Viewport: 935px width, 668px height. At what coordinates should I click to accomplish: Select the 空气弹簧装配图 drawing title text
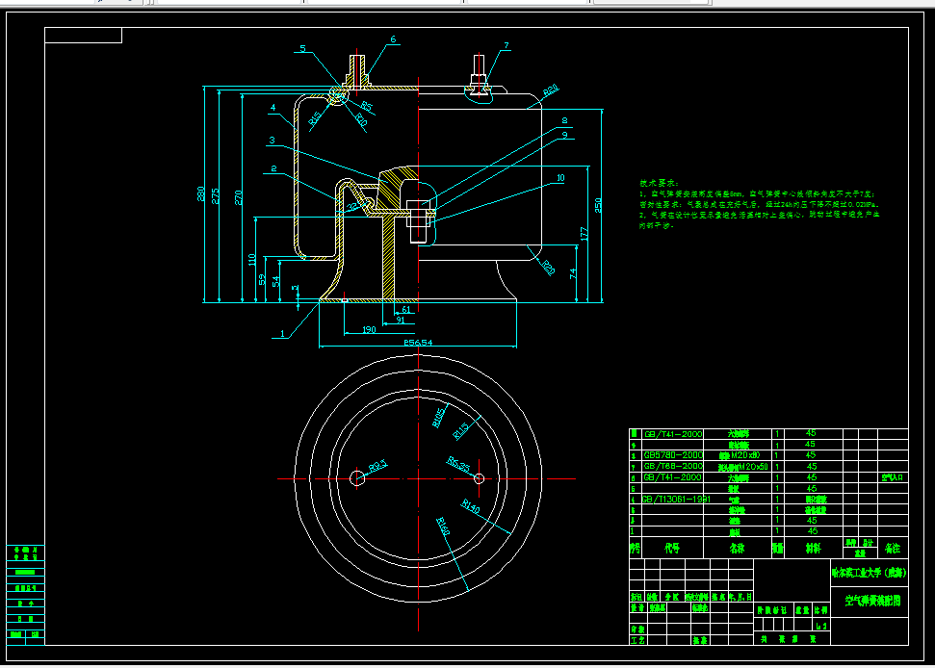872,601
